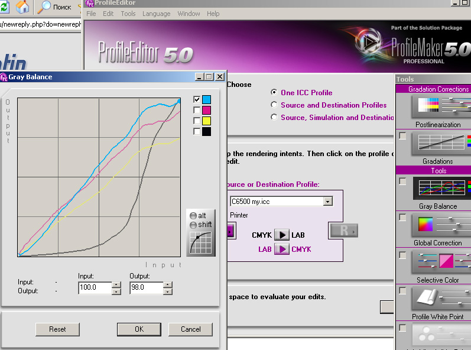Open the Selective Color tool icon
471x350 pixels.
coord(441,261)
